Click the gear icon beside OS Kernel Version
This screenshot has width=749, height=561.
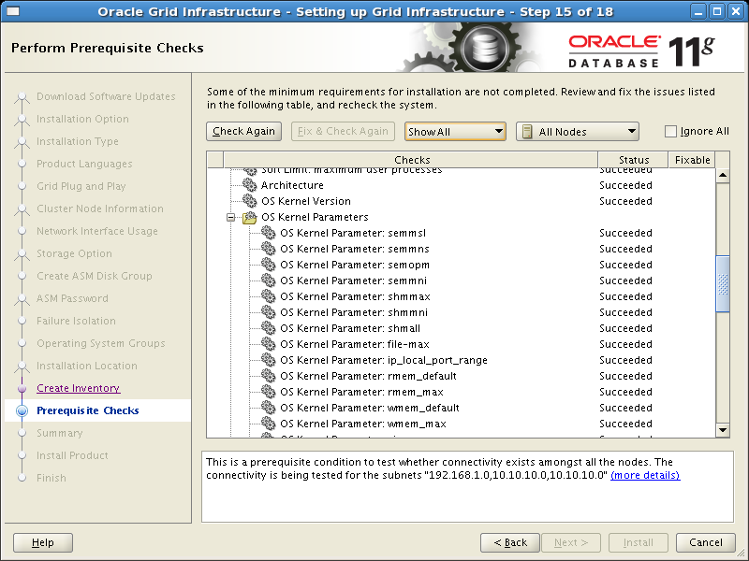[249, 201]
